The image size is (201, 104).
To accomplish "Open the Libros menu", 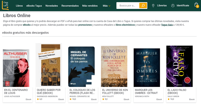I will pos(19,6).
